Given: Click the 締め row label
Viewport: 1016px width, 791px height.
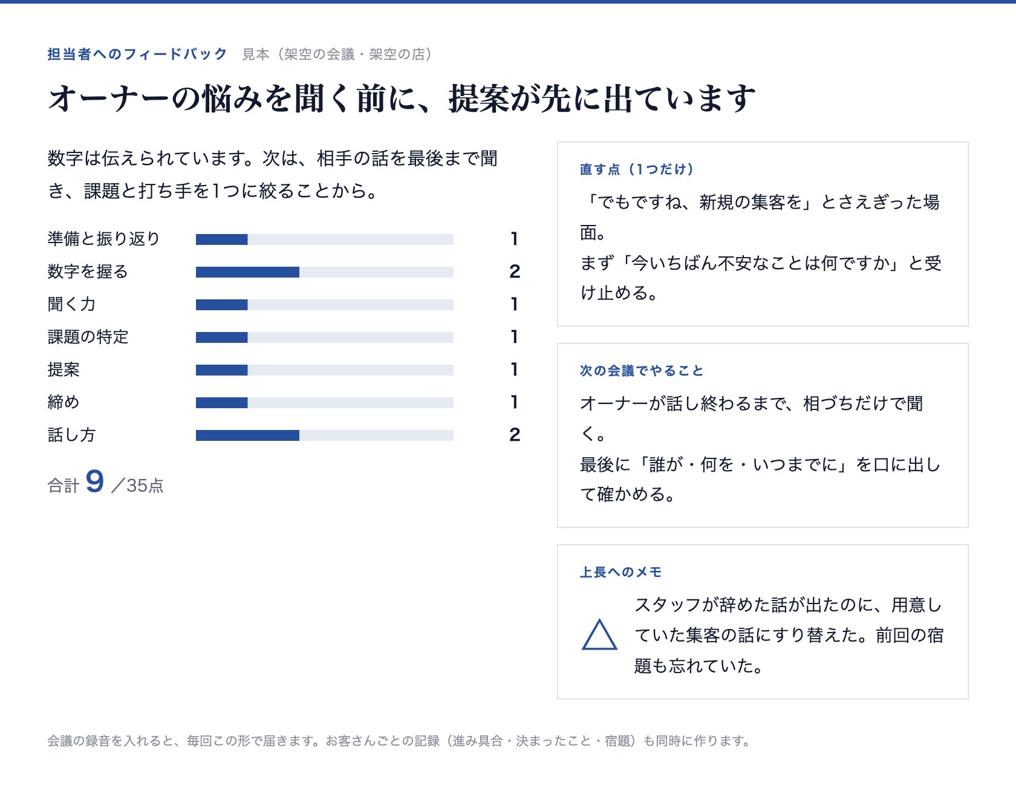Looking at the screenshot, I should 63,402.
